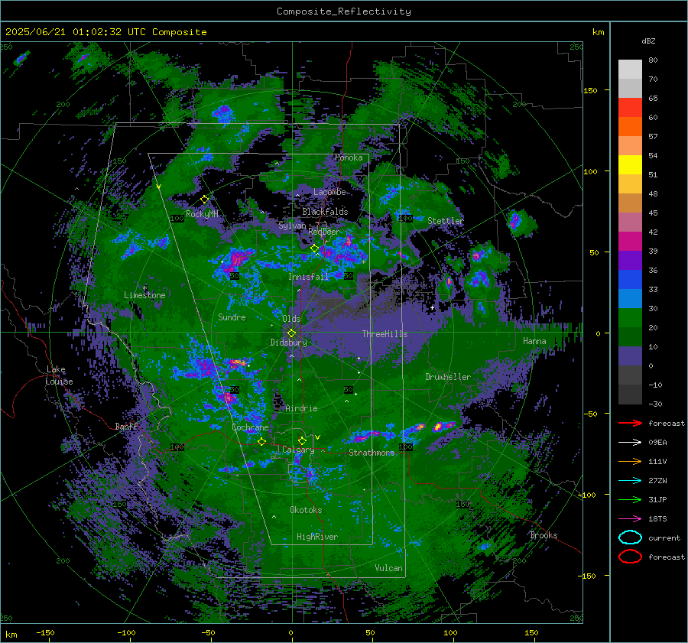Select the RockyMH label on the map
688x643 pixels.
click(x=202, y=214)
